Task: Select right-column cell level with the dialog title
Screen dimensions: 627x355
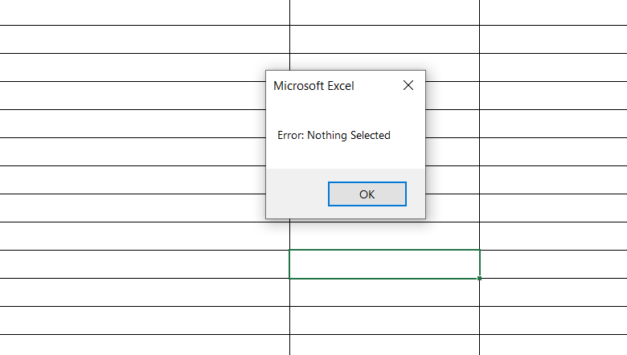Action: tap(553, 96)
